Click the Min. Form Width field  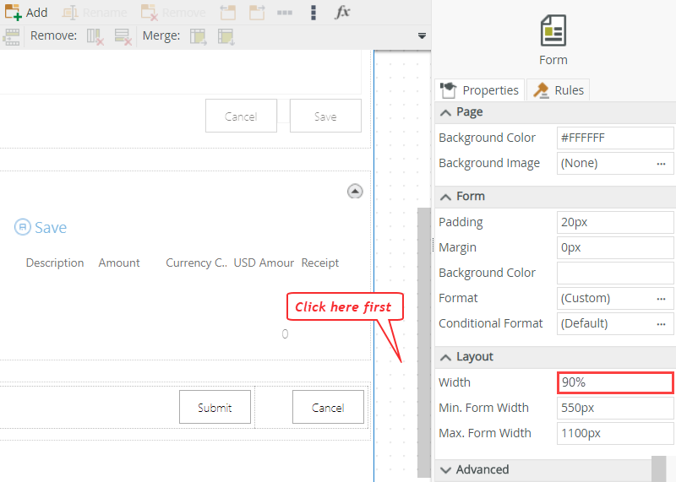615,408
